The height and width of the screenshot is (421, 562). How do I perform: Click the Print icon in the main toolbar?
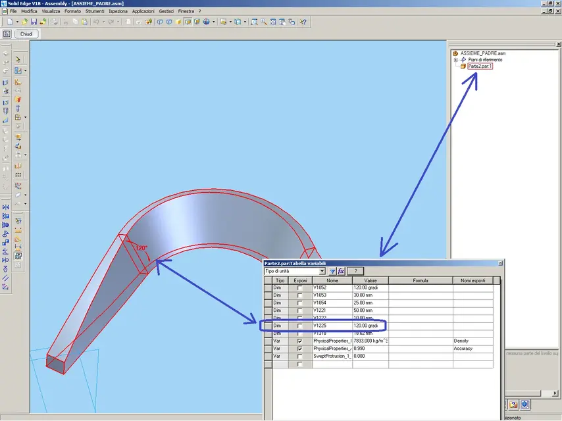(55, 22)
